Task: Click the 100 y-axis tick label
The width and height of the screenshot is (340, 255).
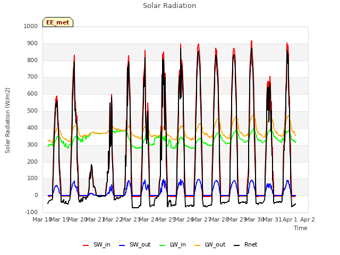Action: (x=32, y=178)
